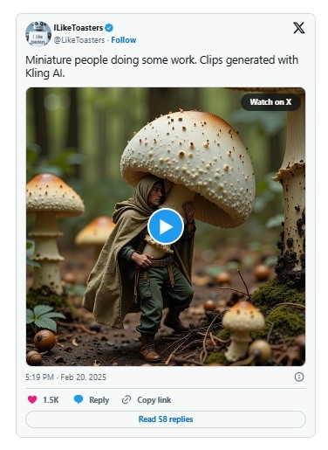Viewport: 328px width, 450px height.
Task: Click the 1.5K likes count
Action: click(51, 400)
